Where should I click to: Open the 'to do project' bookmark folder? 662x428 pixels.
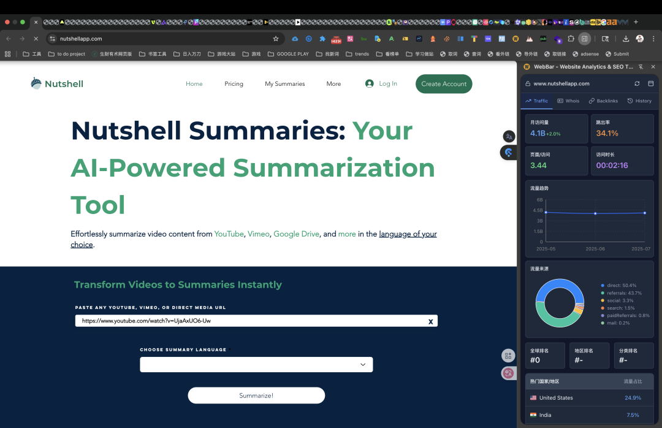tap(67, 54)
